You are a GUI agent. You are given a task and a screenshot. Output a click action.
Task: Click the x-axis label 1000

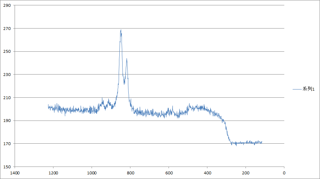pos(92,173)
